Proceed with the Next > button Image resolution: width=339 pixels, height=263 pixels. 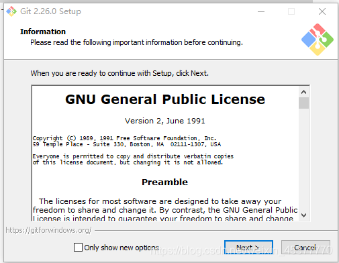[248, 248]
